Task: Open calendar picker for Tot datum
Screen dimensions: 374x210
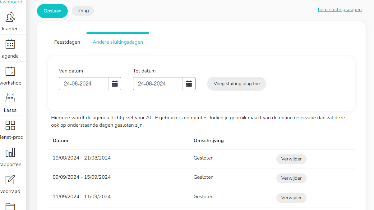Action: pos(189,84)
